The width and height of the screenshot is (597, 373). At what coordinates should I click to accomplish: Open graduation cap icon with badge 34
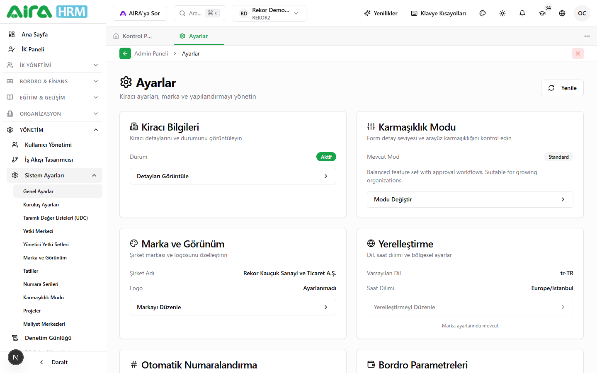point(542,13)
